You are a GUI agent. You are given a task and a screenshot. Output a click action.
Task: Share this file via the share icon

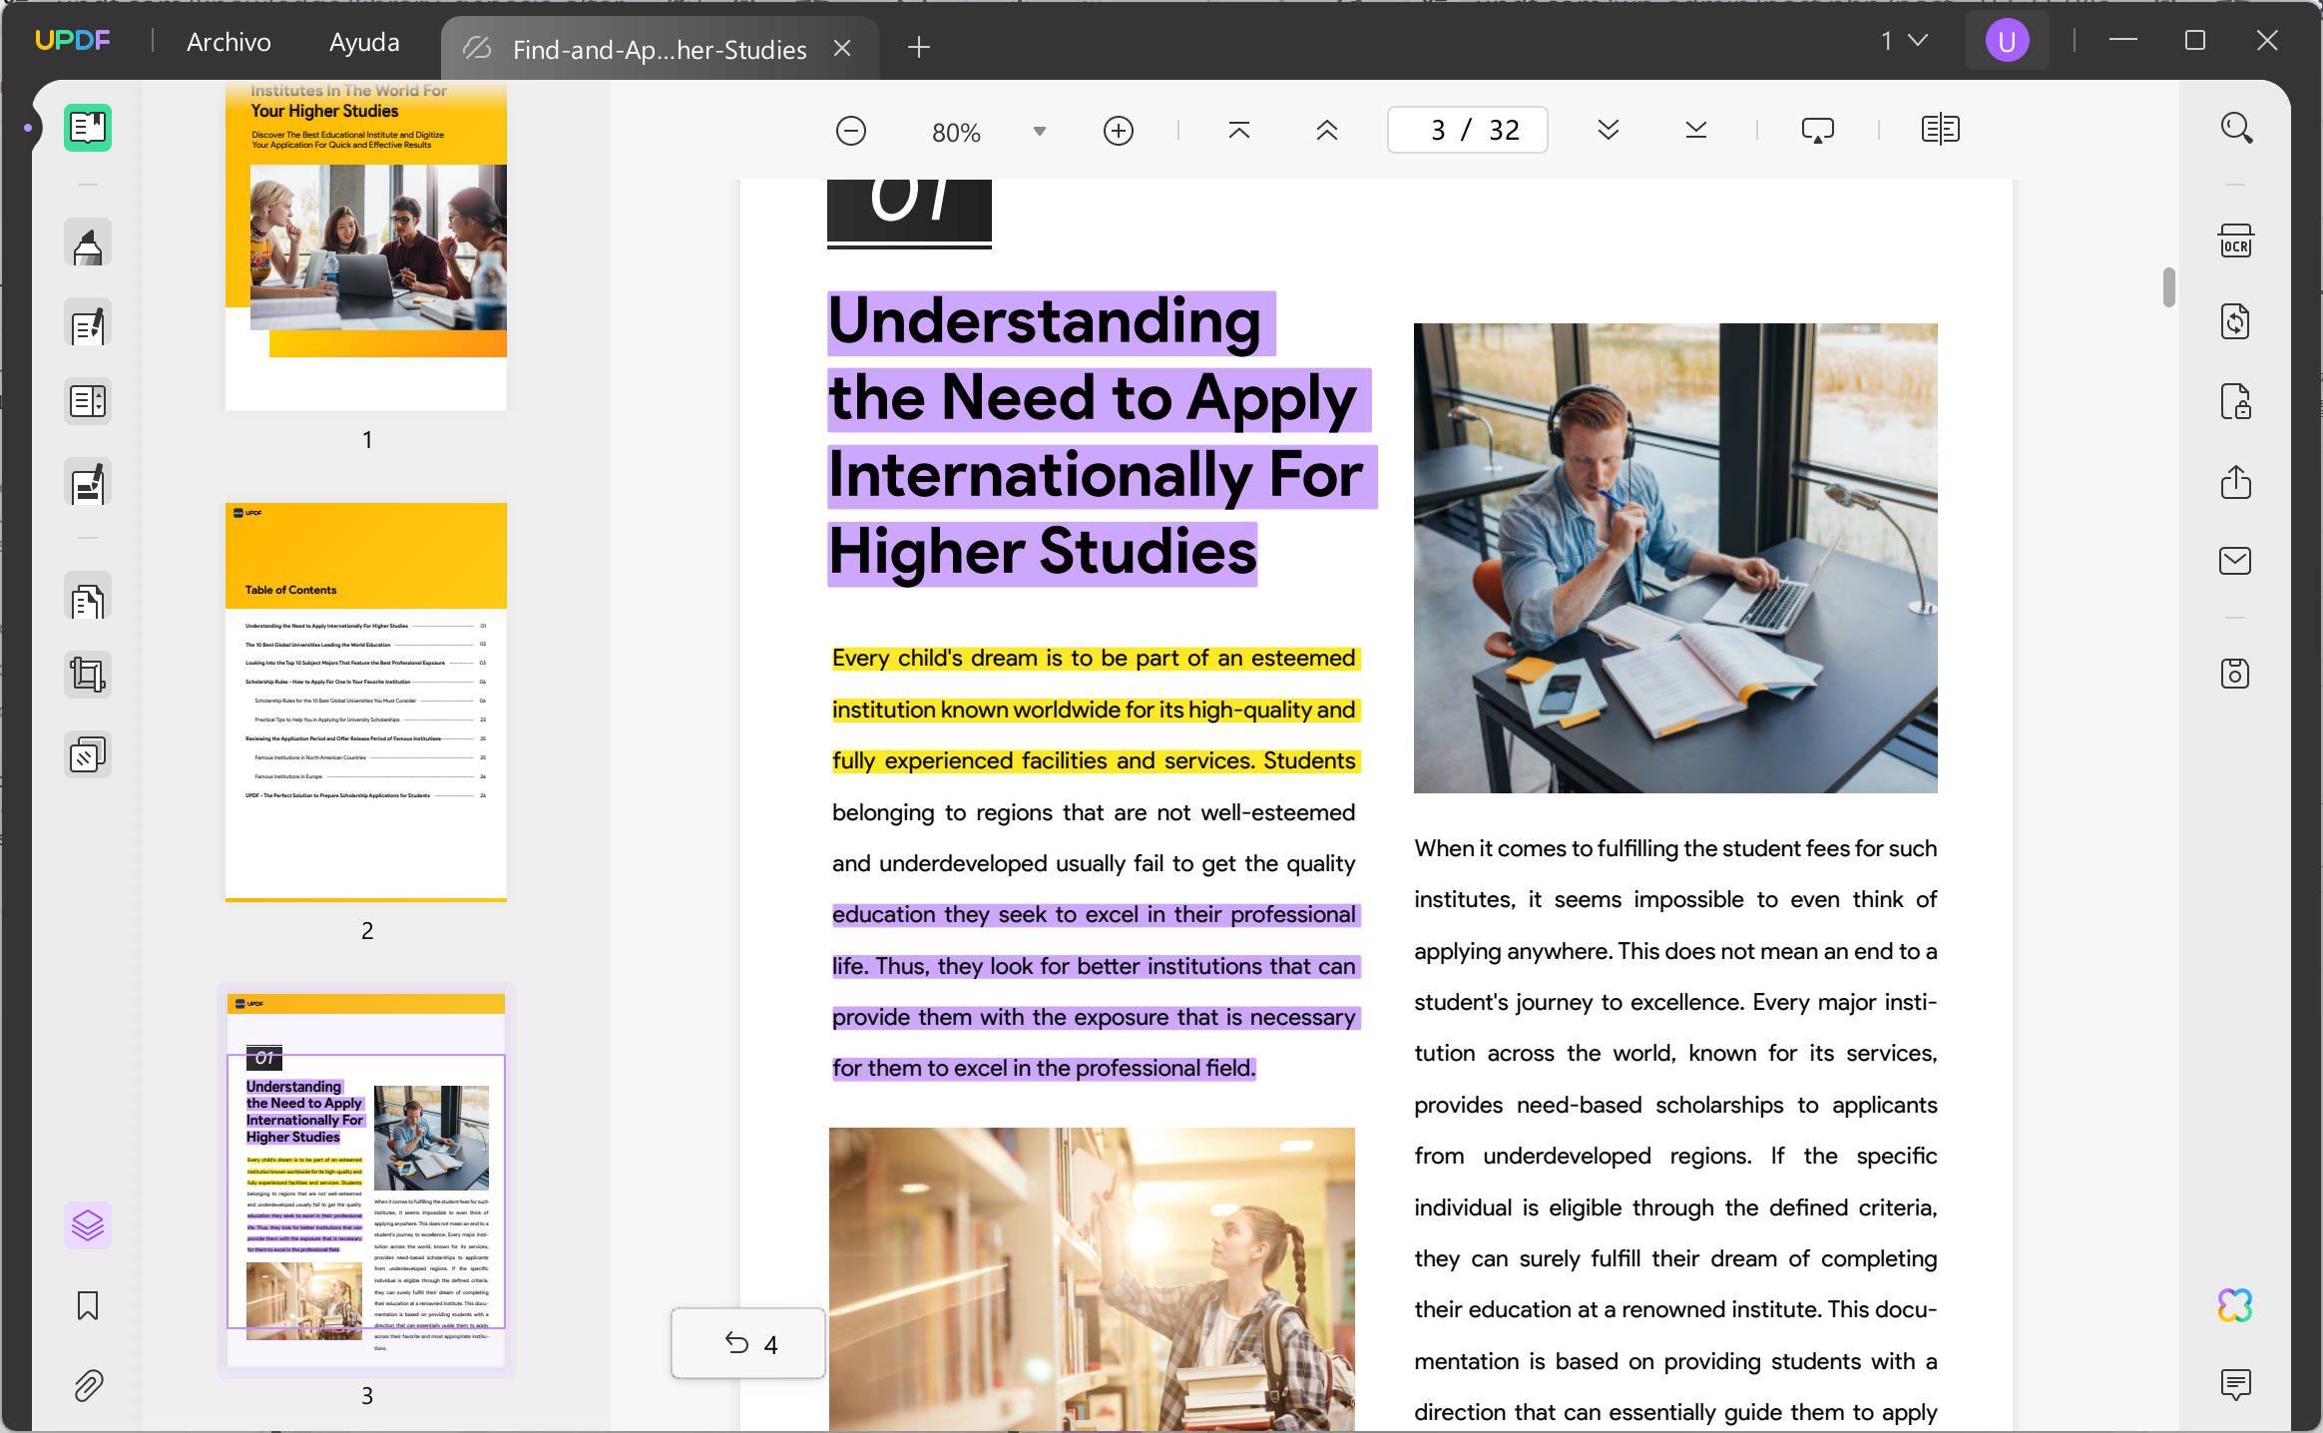click(2235, 482)
